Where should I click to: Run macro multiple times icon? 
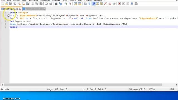coord(132,4)
